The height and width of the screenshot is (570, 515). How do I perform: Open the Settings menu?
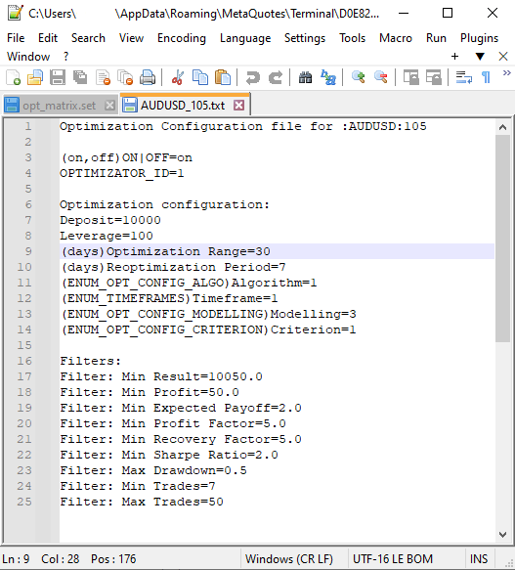click(x=305, y=38)
